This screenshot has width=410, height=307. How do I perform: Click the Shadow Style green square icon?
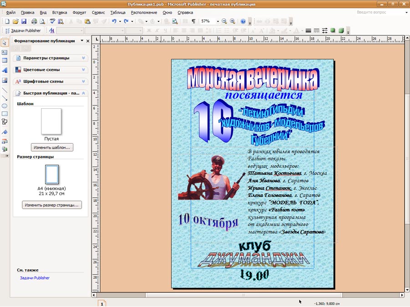pos(333,31)
